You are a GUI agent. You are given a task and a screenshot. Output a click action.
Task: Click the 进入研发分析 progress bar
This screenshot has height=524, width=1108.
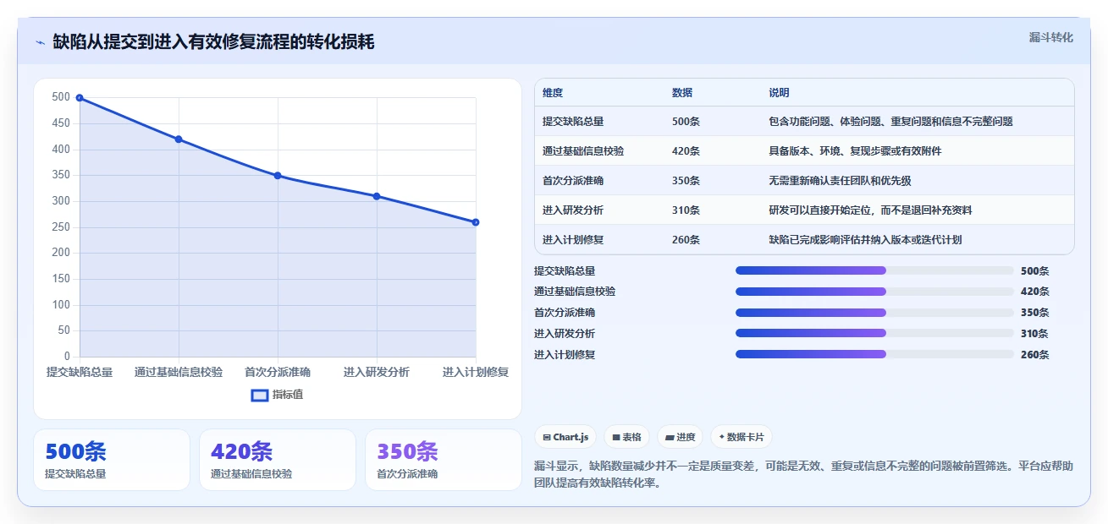[x=874, y=333]
